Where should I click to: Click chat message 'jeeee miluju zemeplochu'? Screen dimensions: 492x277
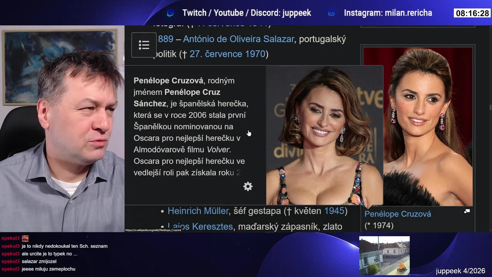coord(48,269)
